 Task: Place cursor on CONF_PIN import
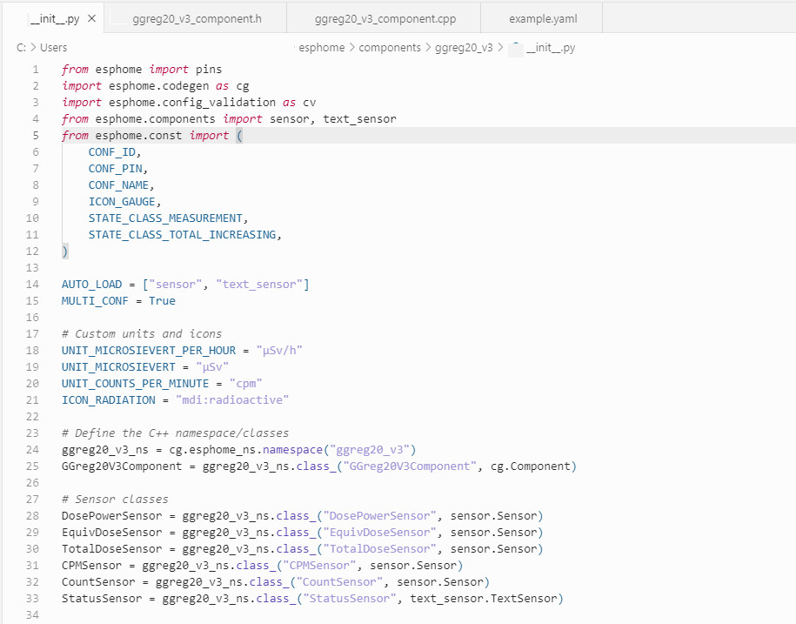[x=117, y=169]
